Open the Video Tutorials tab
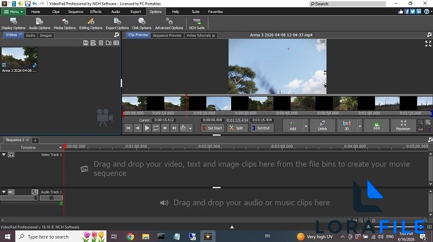Screen dimensions: 433x242 (x=198, y=35)
